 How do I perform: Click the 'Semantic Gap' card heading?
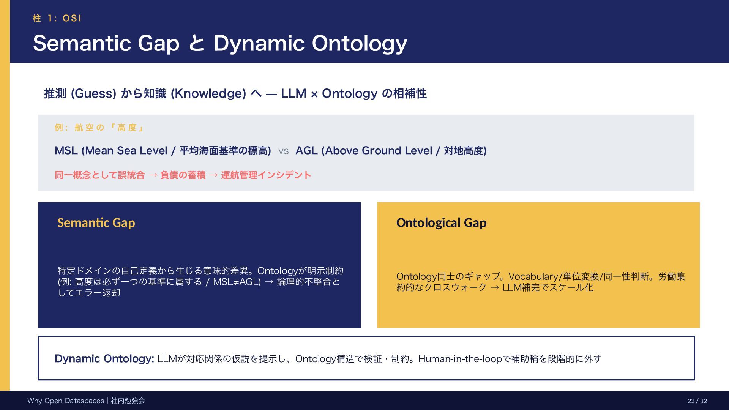(x=96, y=222)
